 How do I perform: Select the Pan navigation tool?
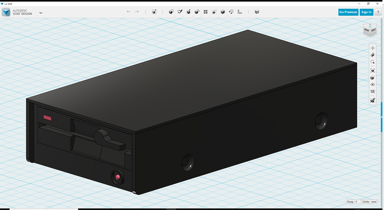coord(372,48)
